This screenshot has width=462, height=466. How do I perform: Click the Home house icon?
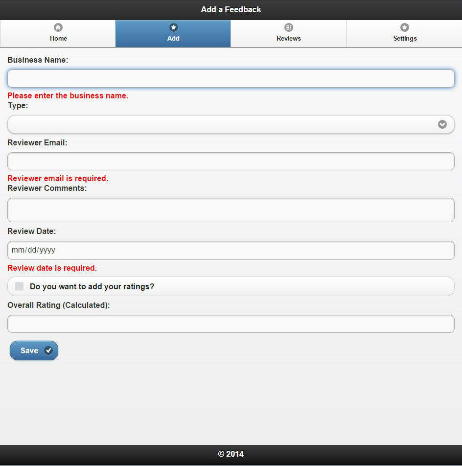(x=58, y=27)
